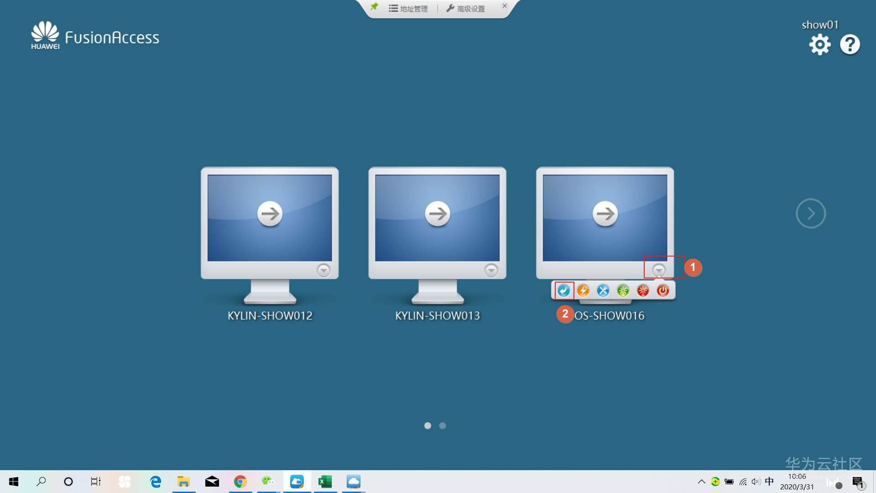The width and height of the screenshot is (876, 493).
Task: Connect to KYLIN-SHOW012 via arrow button
Action: tap(270, 214)
